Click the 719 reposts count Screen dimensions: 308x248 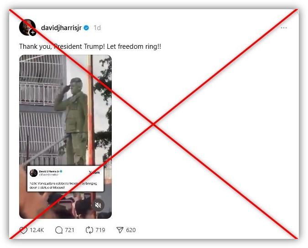tap(100, 230)
